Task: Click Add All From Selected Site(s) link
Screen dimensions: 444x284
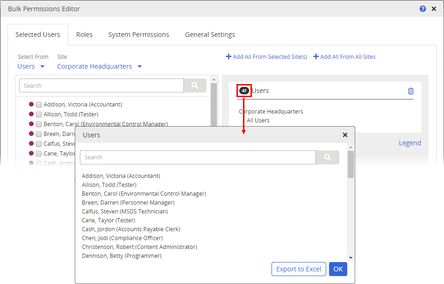Action: pos(266,57)
